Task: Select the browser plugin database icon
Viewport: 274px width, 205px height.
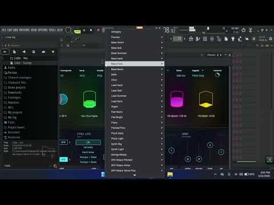Action: tap(24, 52)
